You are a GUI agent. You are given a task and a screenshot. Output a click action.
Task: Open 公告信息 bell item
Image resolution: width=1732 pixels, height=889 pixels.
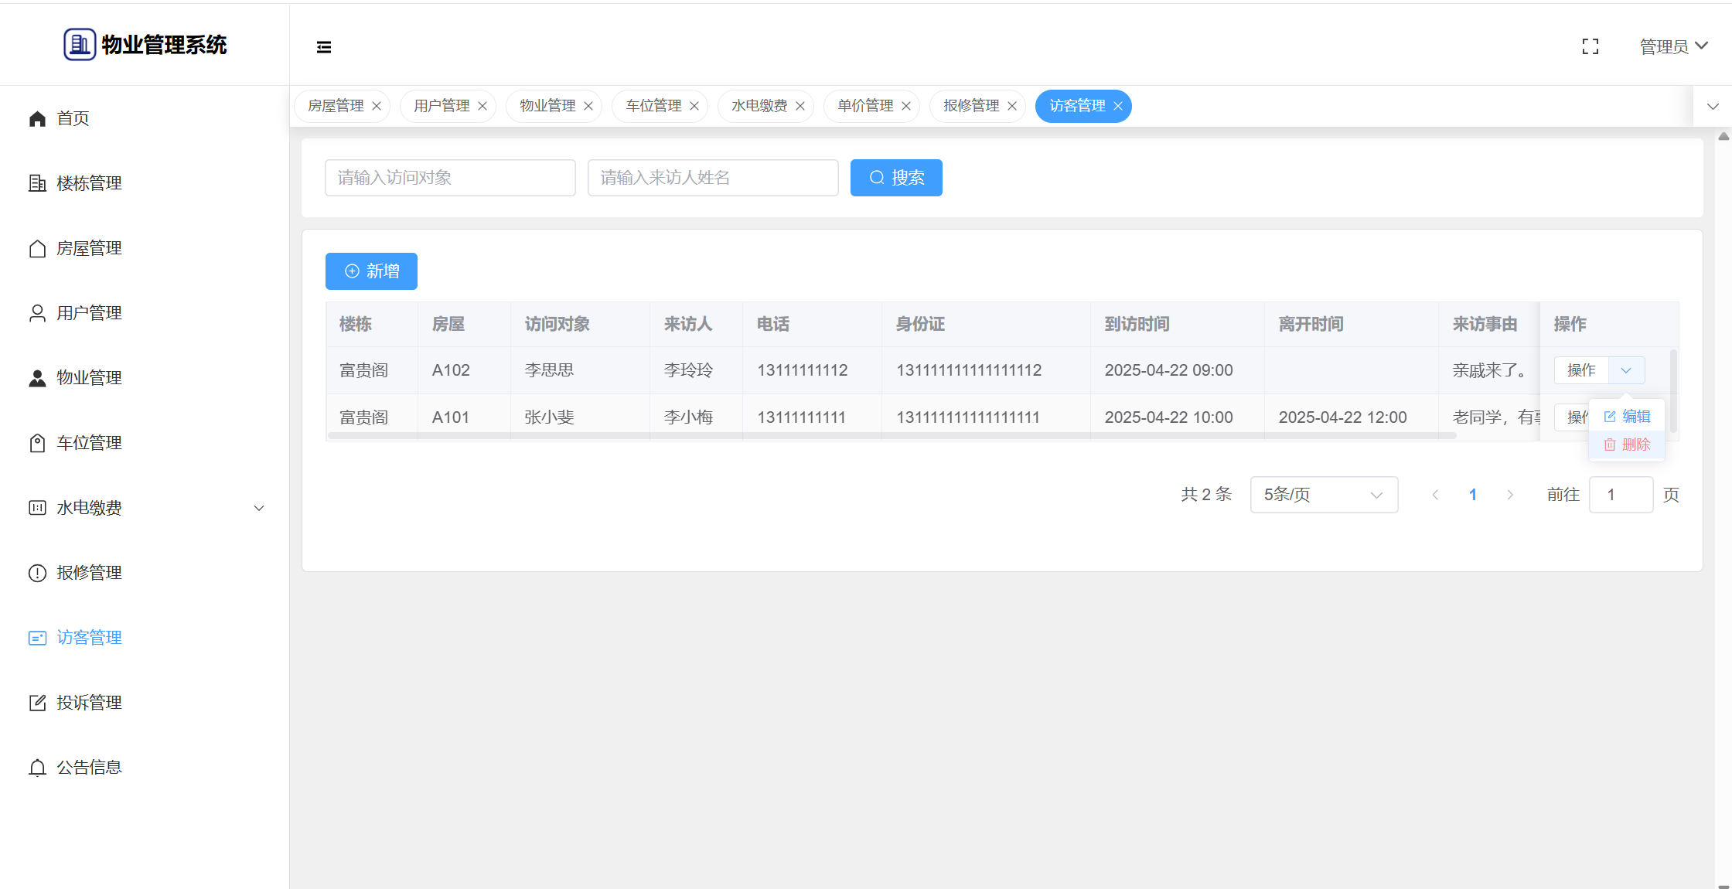(x=89, y=768)
